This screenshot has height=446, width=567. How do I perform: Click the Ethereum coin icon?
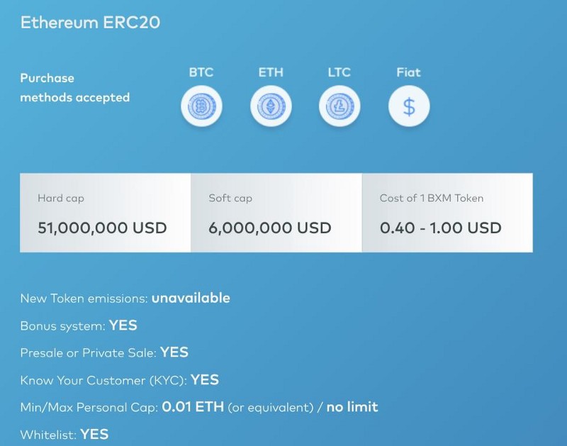(x=271, y=106)
